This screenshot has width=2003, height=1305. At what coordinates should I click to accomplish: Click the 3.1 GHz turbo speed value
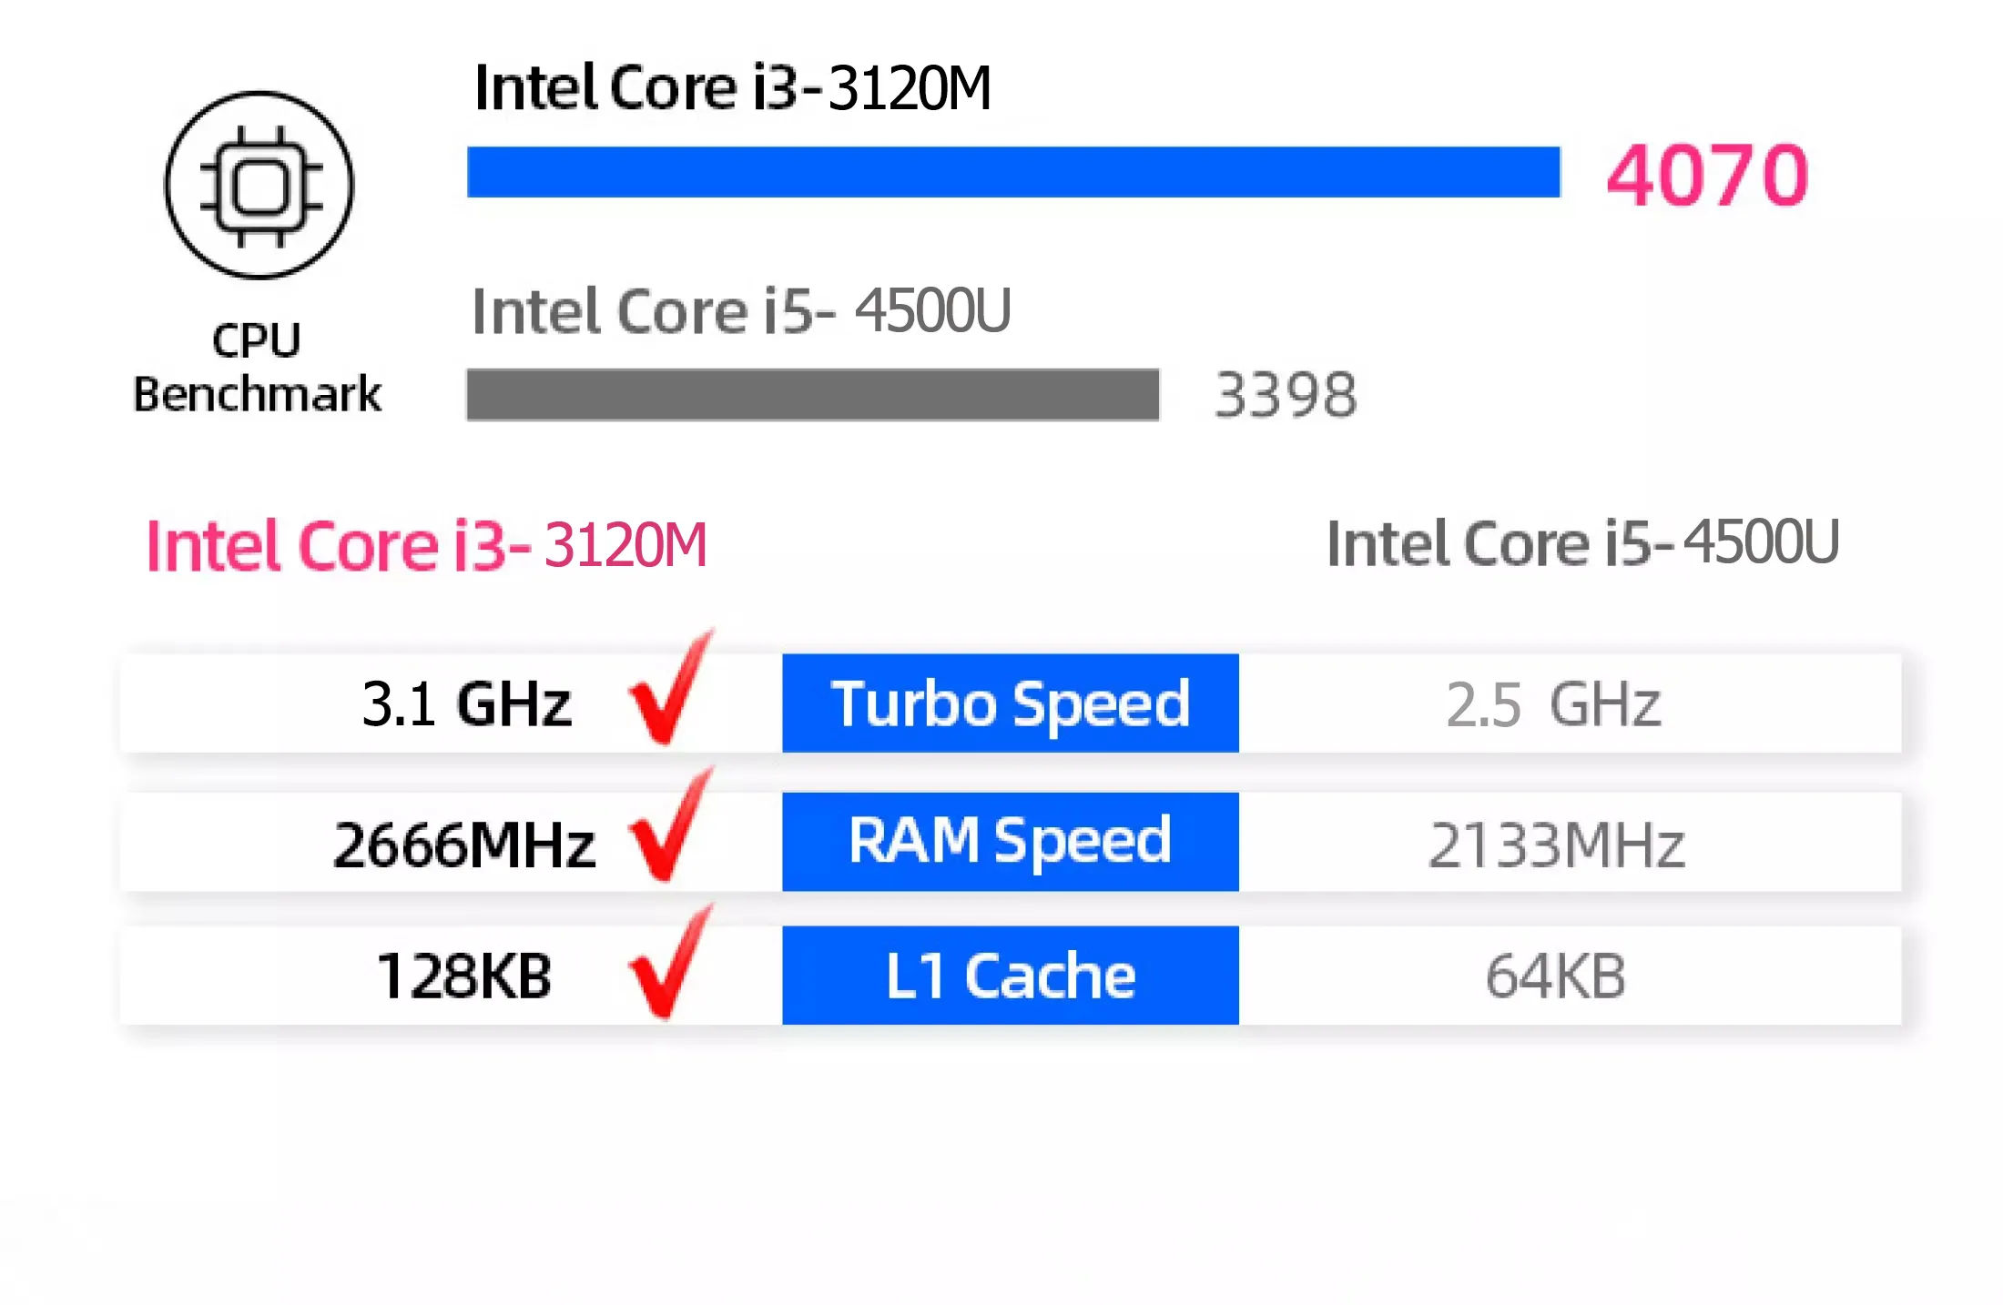point(467,703)
